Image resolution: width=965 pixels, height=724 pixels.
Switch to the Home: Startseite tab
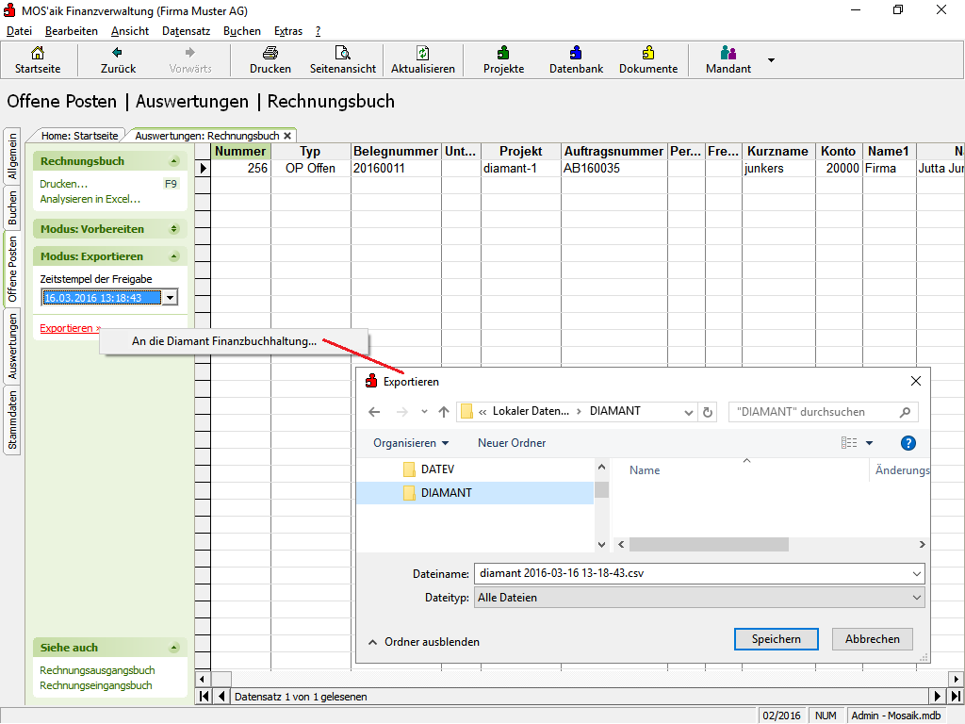pyautogui.click(x=79, y=136)
